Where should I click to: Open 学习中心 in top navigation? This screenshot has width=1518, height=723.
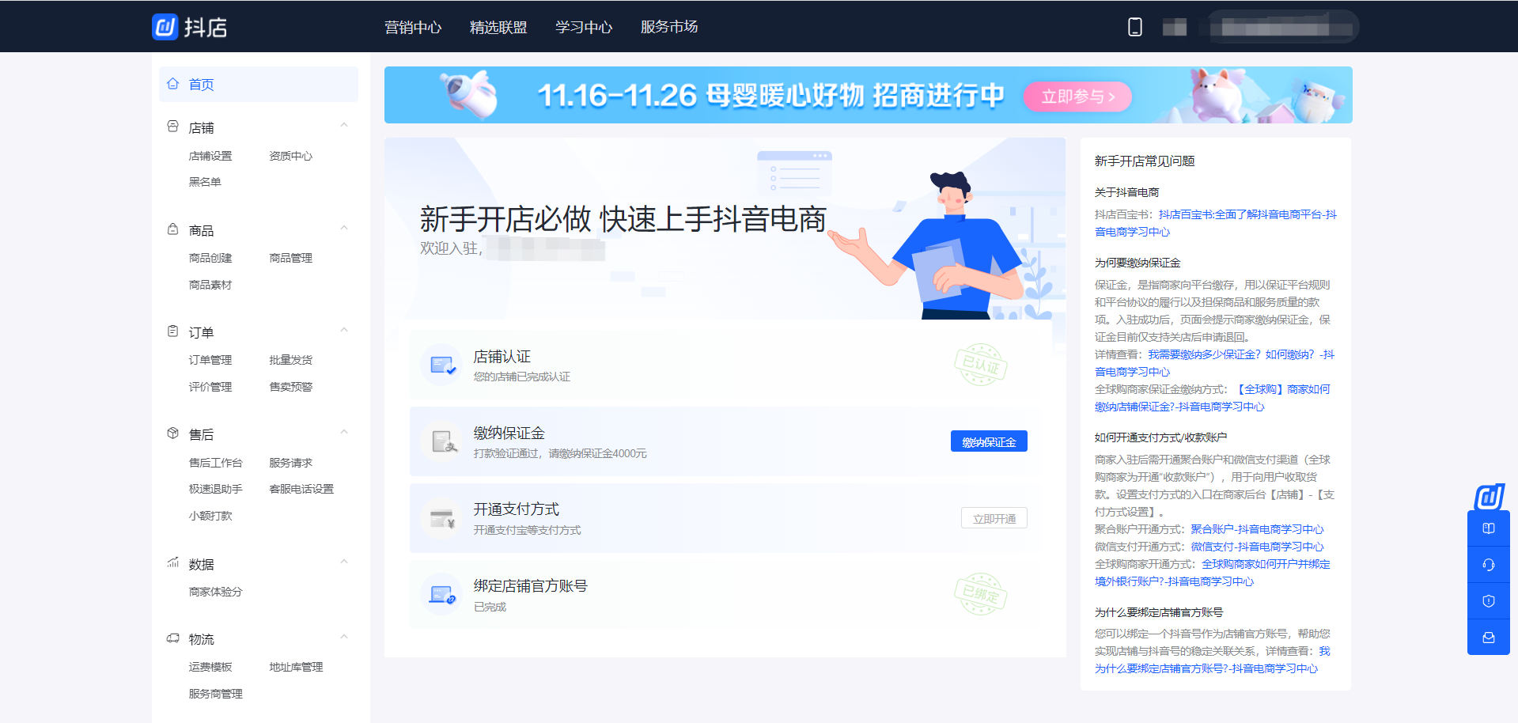point(584,27)
